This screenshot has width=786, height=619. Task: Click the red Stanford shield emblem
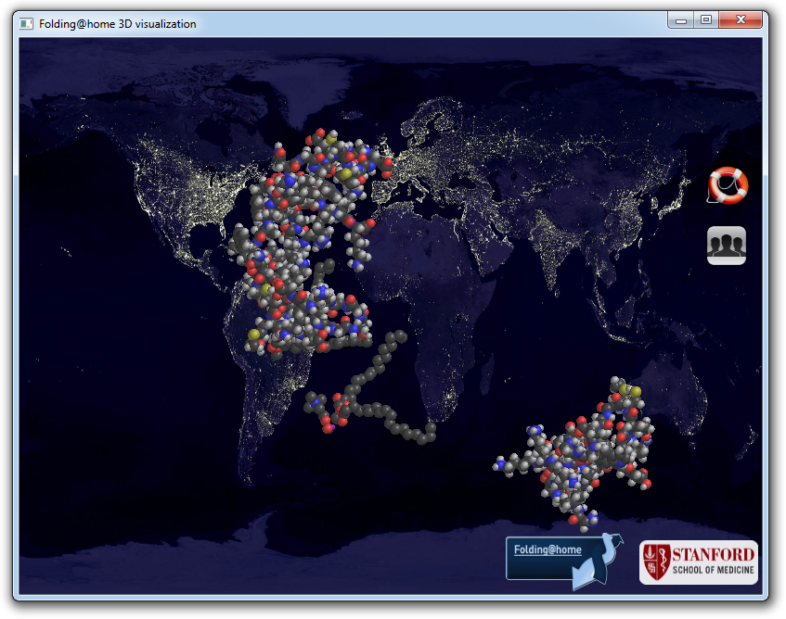tap(656, 562)
